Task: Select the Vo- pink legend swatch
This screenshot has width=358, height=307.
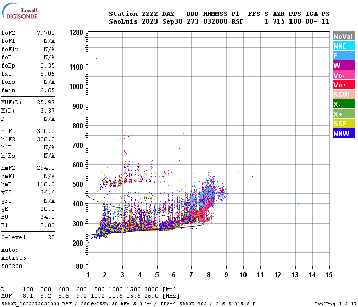Action: (x=344, y=75)
